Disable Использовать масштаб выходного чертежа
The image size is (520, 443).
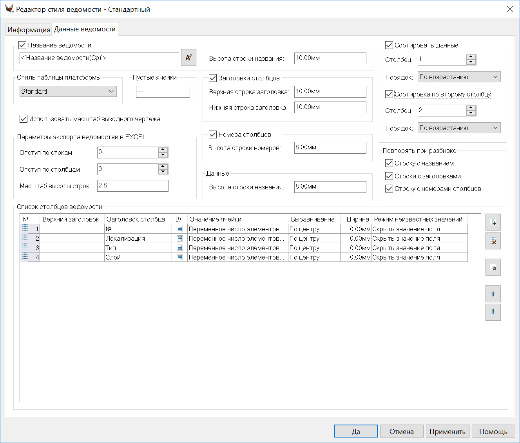click(x=24, y=119)
